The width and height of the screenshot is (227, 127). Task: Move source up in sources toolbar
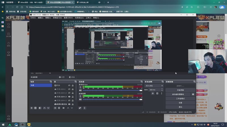tap(68, 108)
